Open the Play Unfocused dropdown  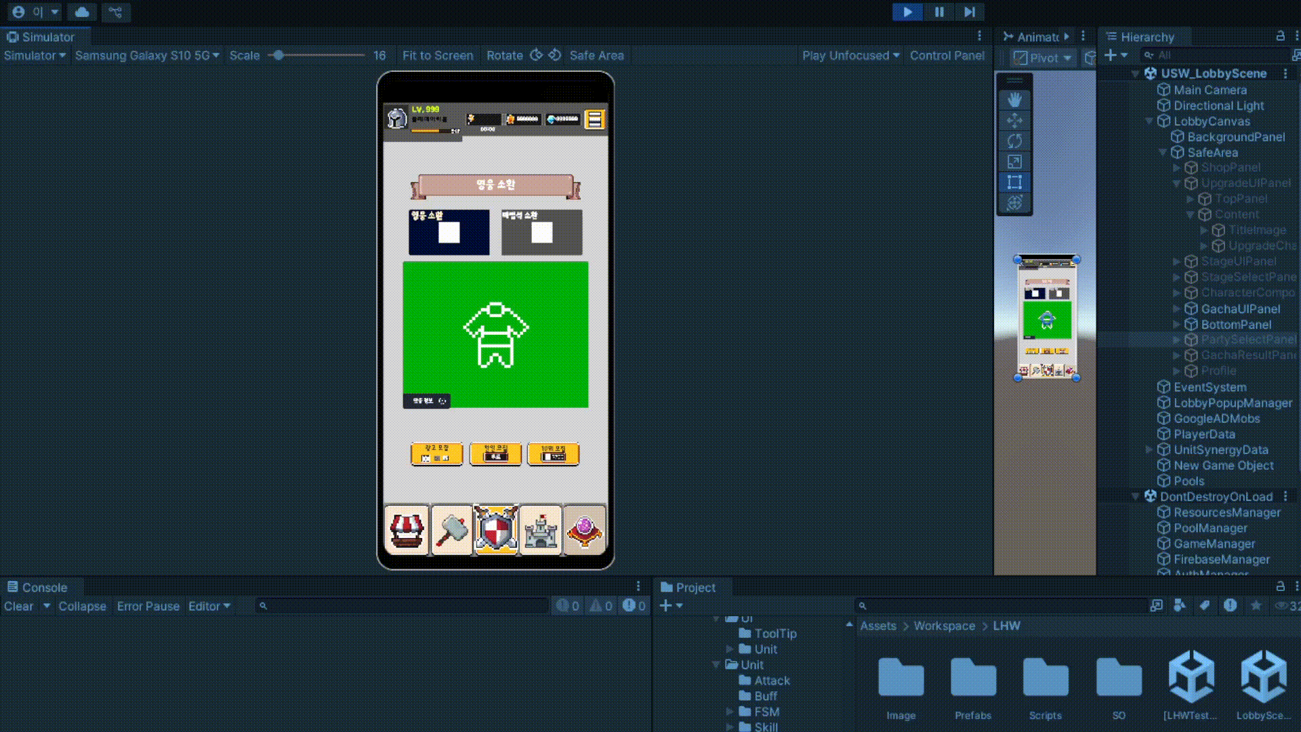pos(850,56)
